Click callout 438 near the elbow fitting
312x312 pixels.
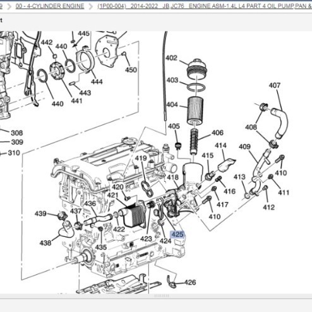pos(45,243)
